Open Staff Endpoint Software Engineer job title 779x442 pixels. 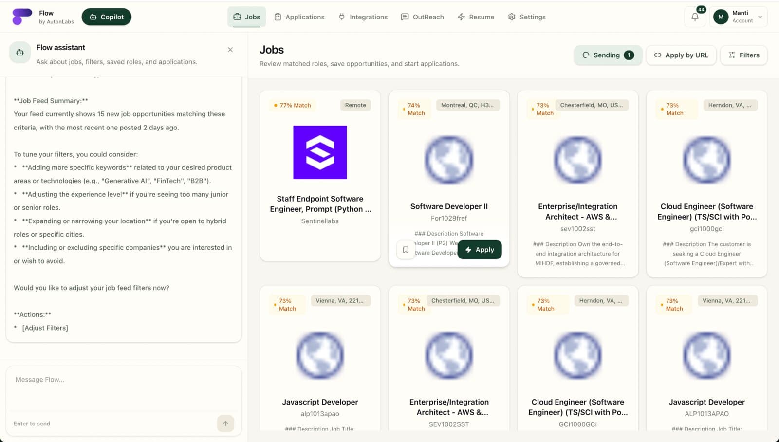tap(320, 204)
